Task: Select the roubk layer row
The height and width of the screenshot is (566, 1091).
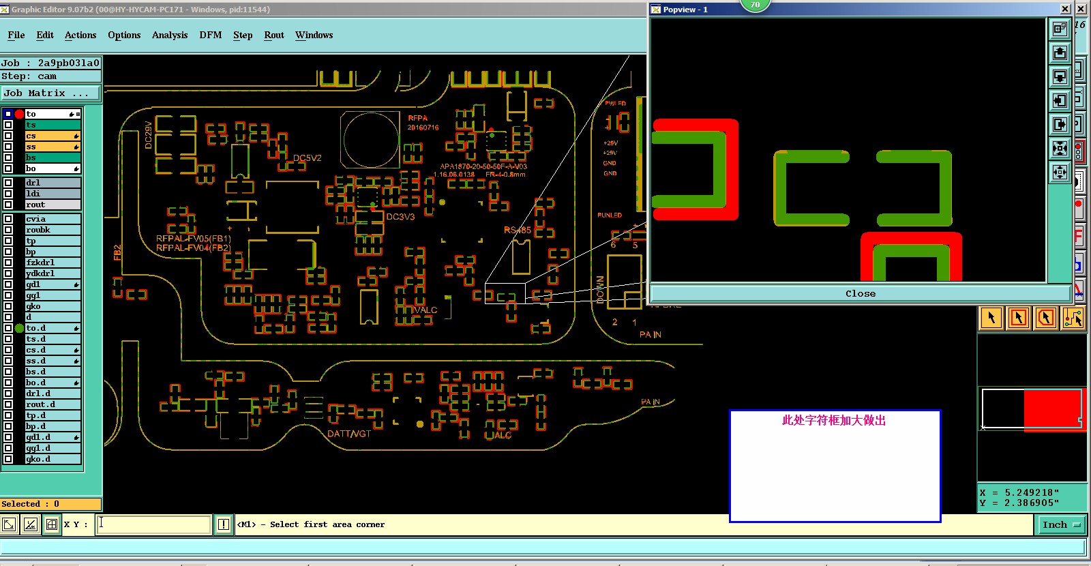Action: [x=53, y=230]
